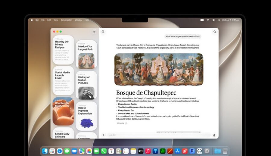
Task: Open Photos from the dock
Action: 89,151
